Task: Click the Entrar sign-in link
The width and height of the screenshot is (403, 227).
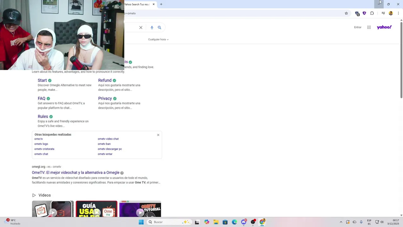Action: [x=358, y=27]
